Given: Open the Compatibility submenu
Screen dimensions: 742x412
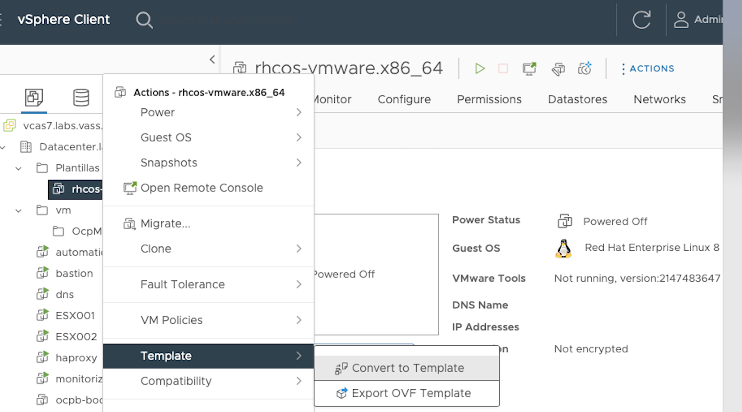Looking at the screenshot, I should tap(209, 381).
